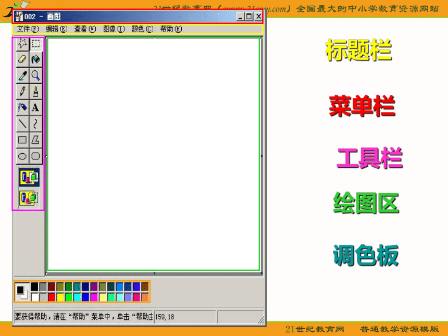The height and width of the screenshot is (336, 448).
Task: Choose the straight Line tool
Action: [x=22, y=123]
